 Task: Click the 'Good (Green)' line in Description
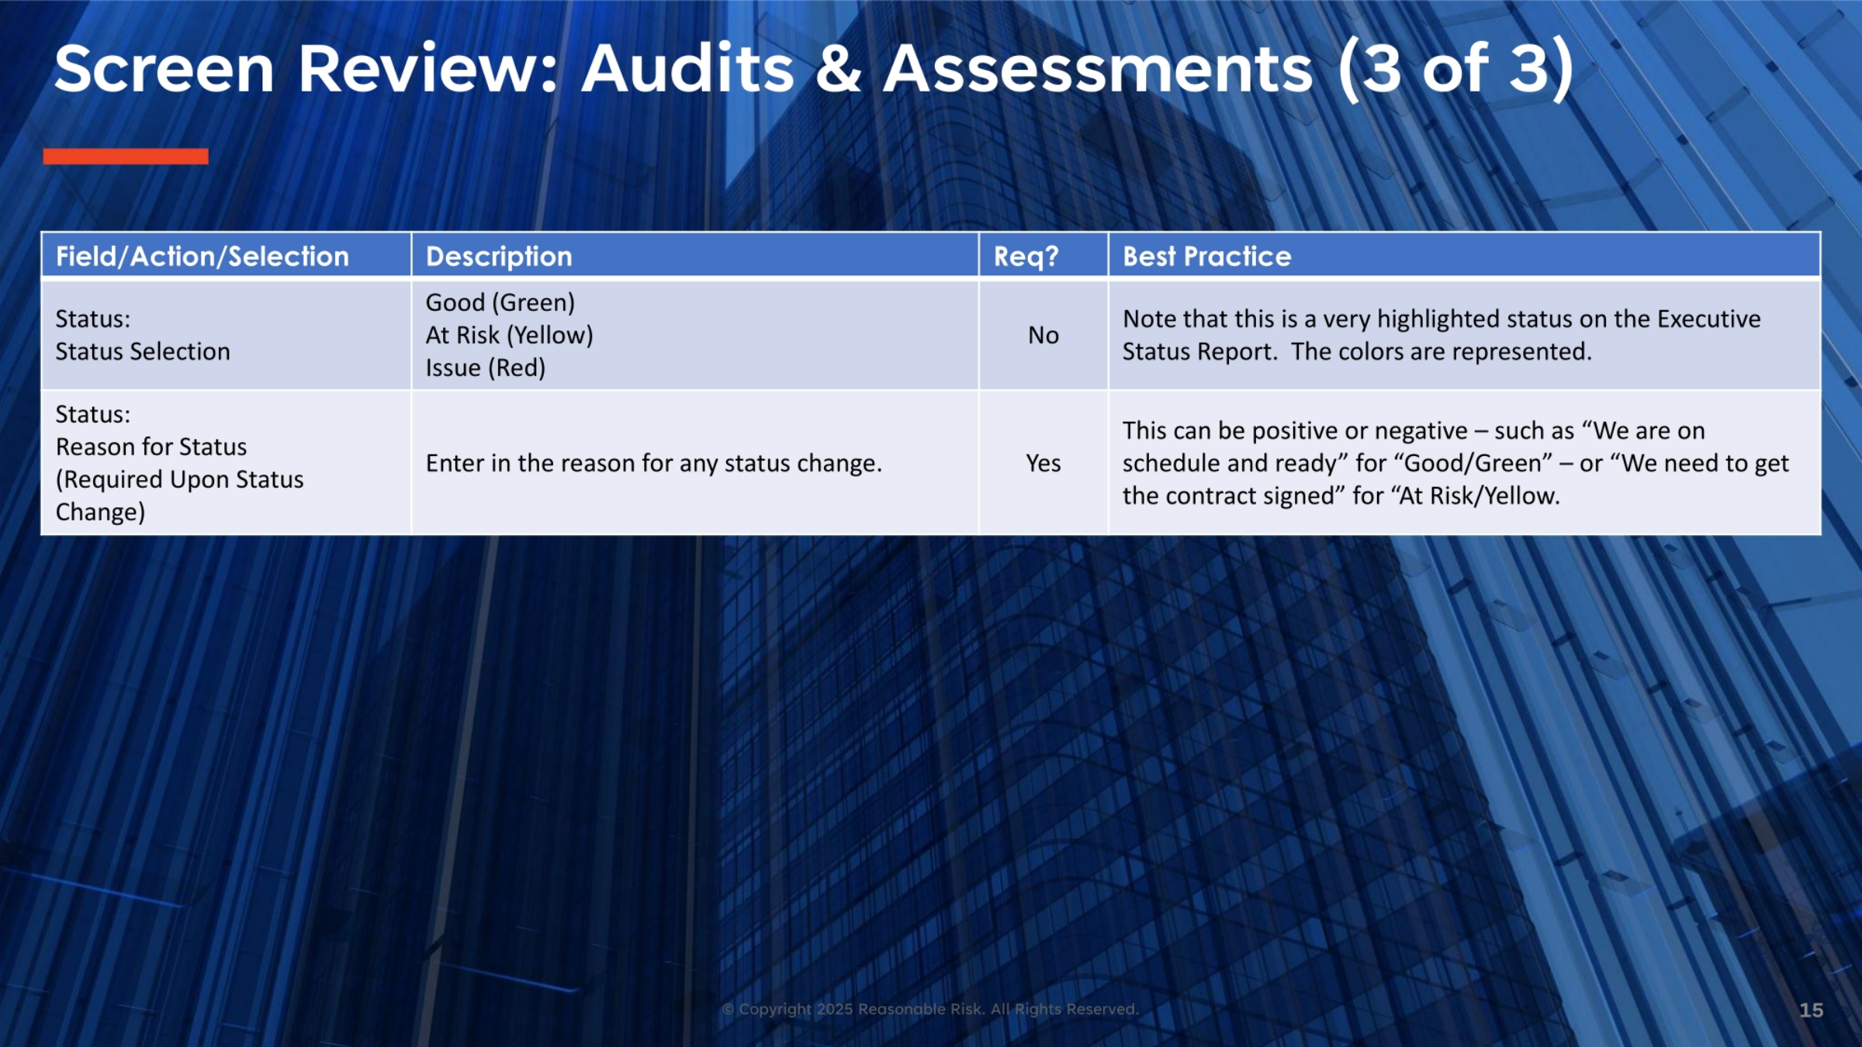500,302
